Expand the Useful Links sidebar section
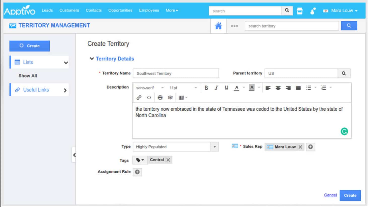The width and height of the screenshot is (369, 207). 65,90
